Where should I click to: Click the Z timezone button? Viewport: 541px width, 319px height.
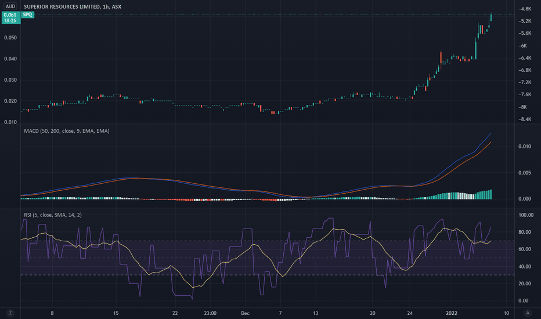pyautogui.click(x=10, y=313)
